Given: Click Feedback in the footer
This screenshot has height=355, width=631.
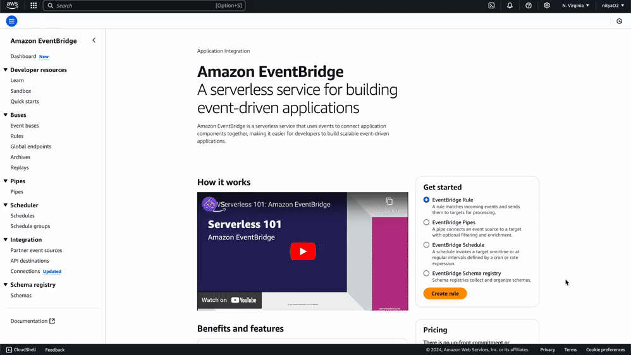Looking at the screenshot, I should [55, 350].
